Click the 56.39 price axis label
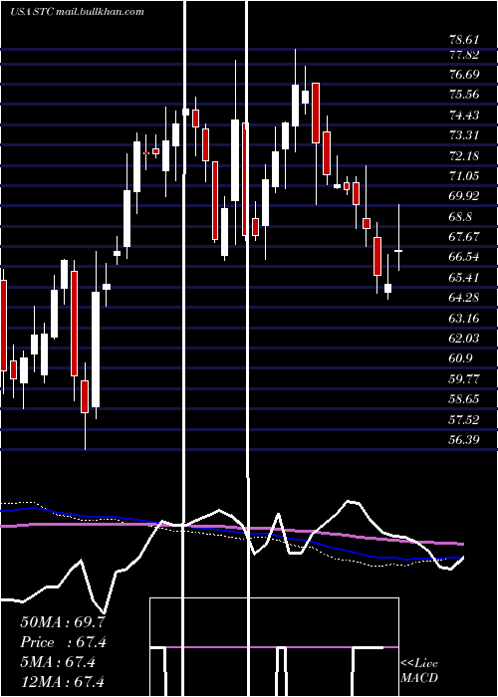The width and height of the screenshot is (498, 697). pos(464,440)
